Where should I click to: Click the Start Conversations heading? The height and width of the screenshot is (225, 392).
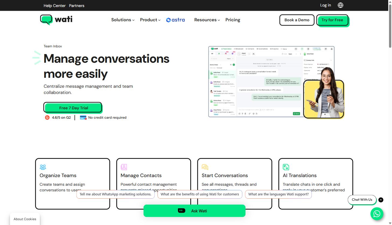click(x=225, y=175)
